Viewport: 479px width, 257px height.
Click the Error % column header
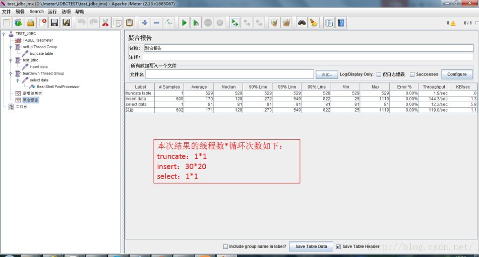[404, 87]
